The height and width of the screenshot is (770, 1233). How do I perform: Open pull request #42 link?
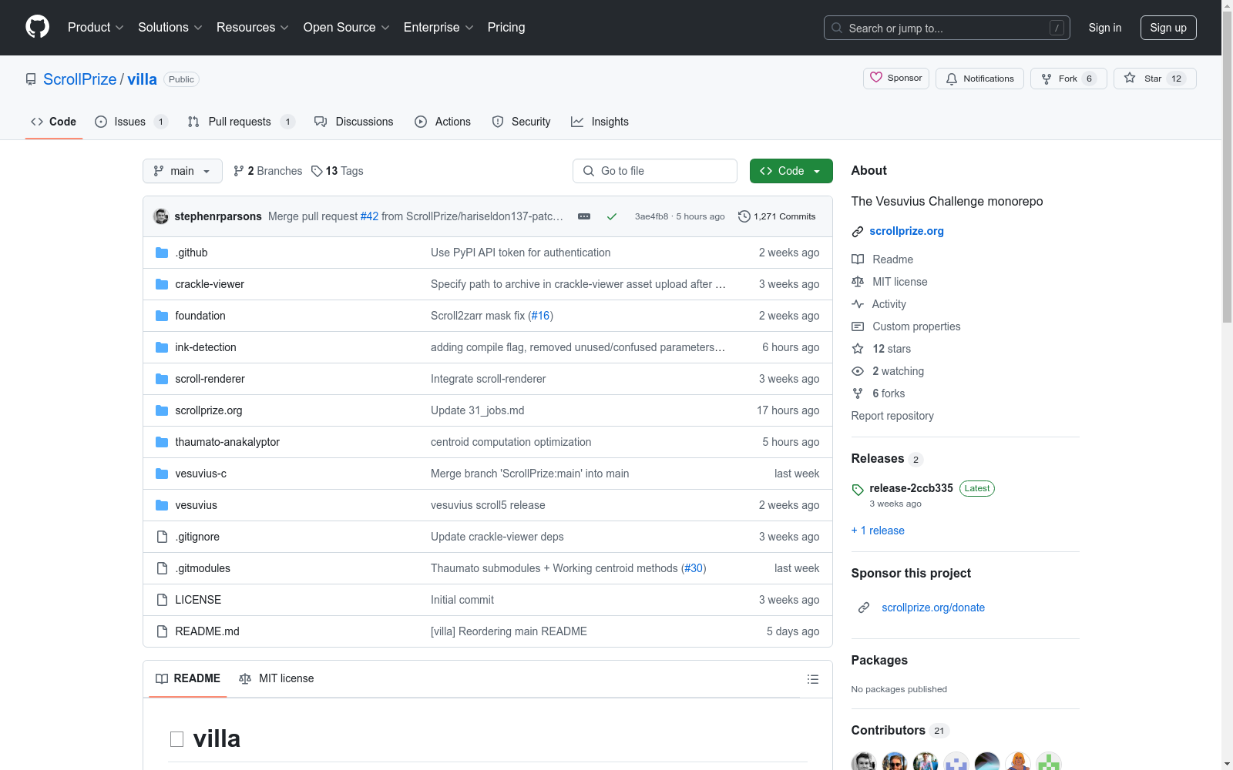(x=369, y=216)
